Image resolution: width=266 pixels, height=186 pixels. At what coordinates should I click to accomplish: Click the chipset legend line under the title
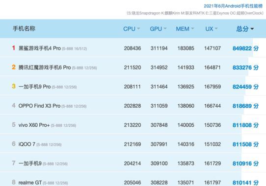[x=195, y=13]
